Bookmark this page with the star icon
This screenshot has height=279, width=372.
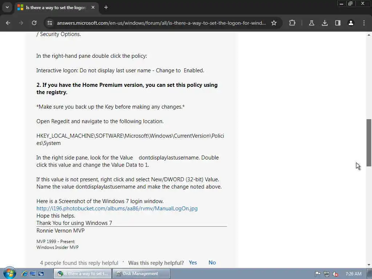(x=274, y=23)
